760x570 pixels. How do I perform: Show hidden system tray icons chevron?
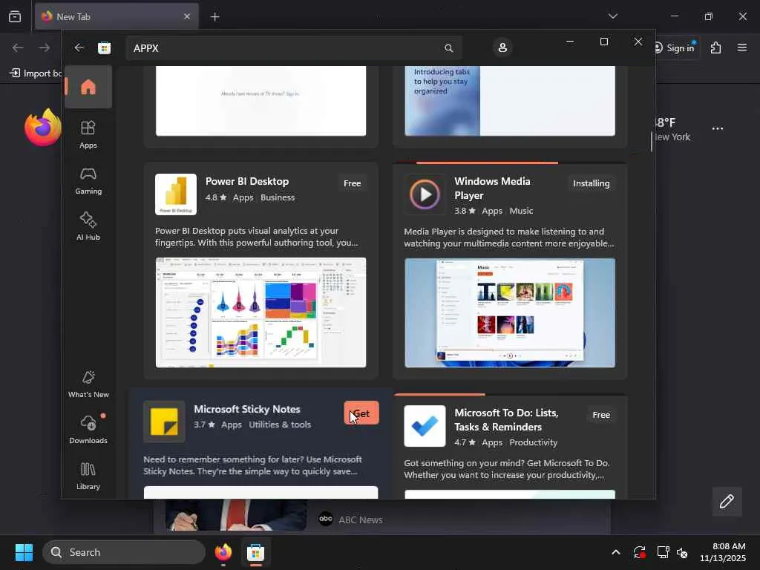(x=615, y=552)
